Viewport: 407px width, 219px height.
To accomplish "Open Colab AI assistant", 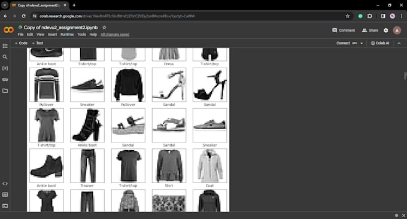I will pyautogui.click(x=380, y=43).
